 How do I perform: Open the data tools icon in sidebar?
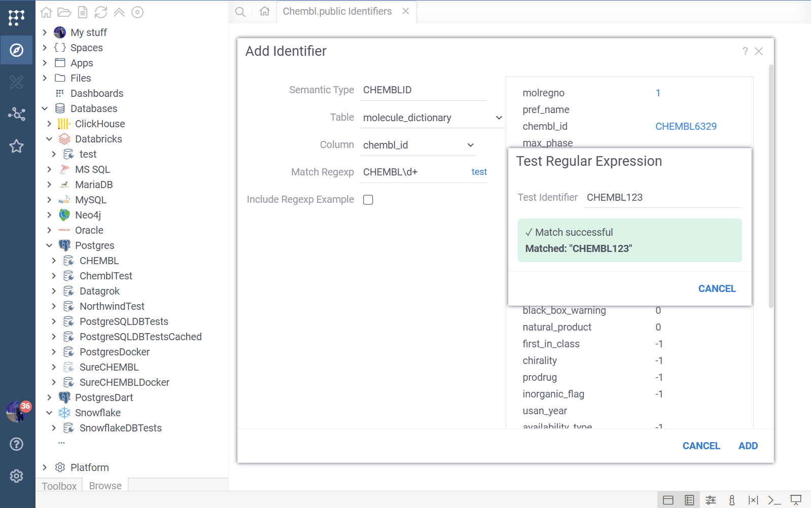coord(17,82)
